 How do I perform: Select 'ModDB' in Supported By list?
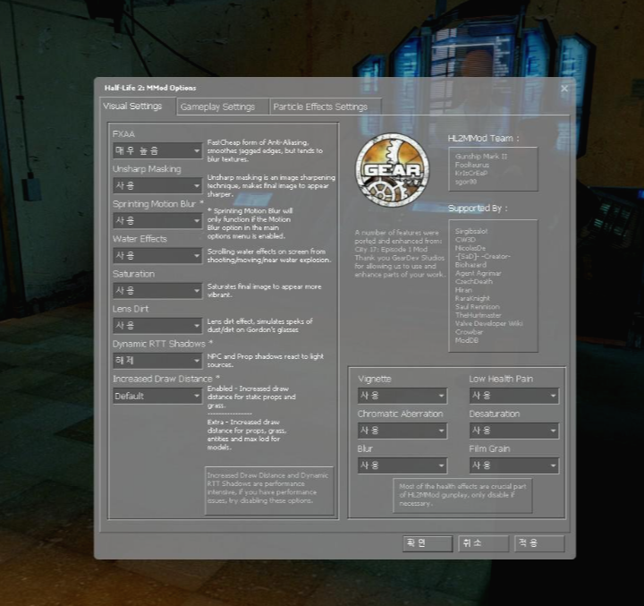pos(467,340)
